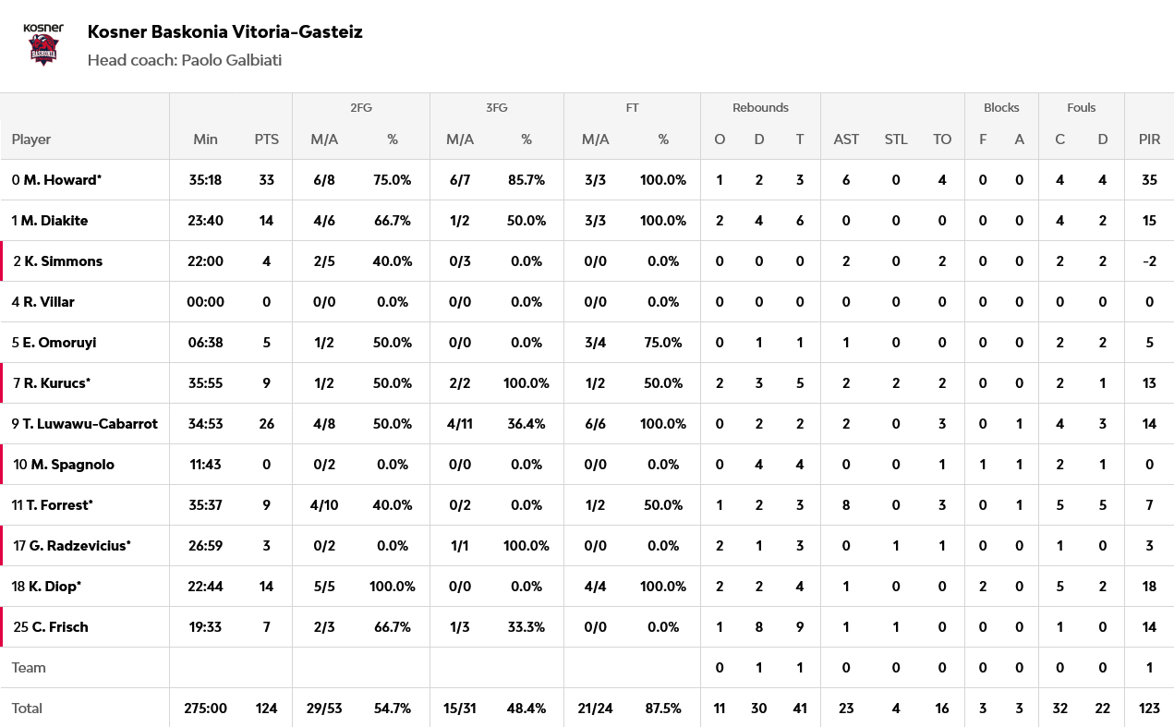View E. Omoruyi's player details
Image resolution: width=1174 pixels, height=727 pixels.
click(59, 343)
